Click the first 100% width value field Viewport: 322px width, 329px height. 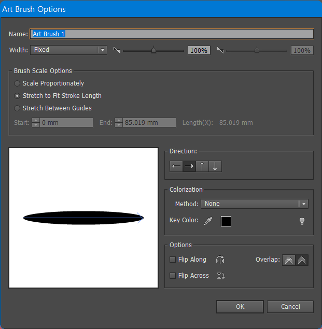199,50
